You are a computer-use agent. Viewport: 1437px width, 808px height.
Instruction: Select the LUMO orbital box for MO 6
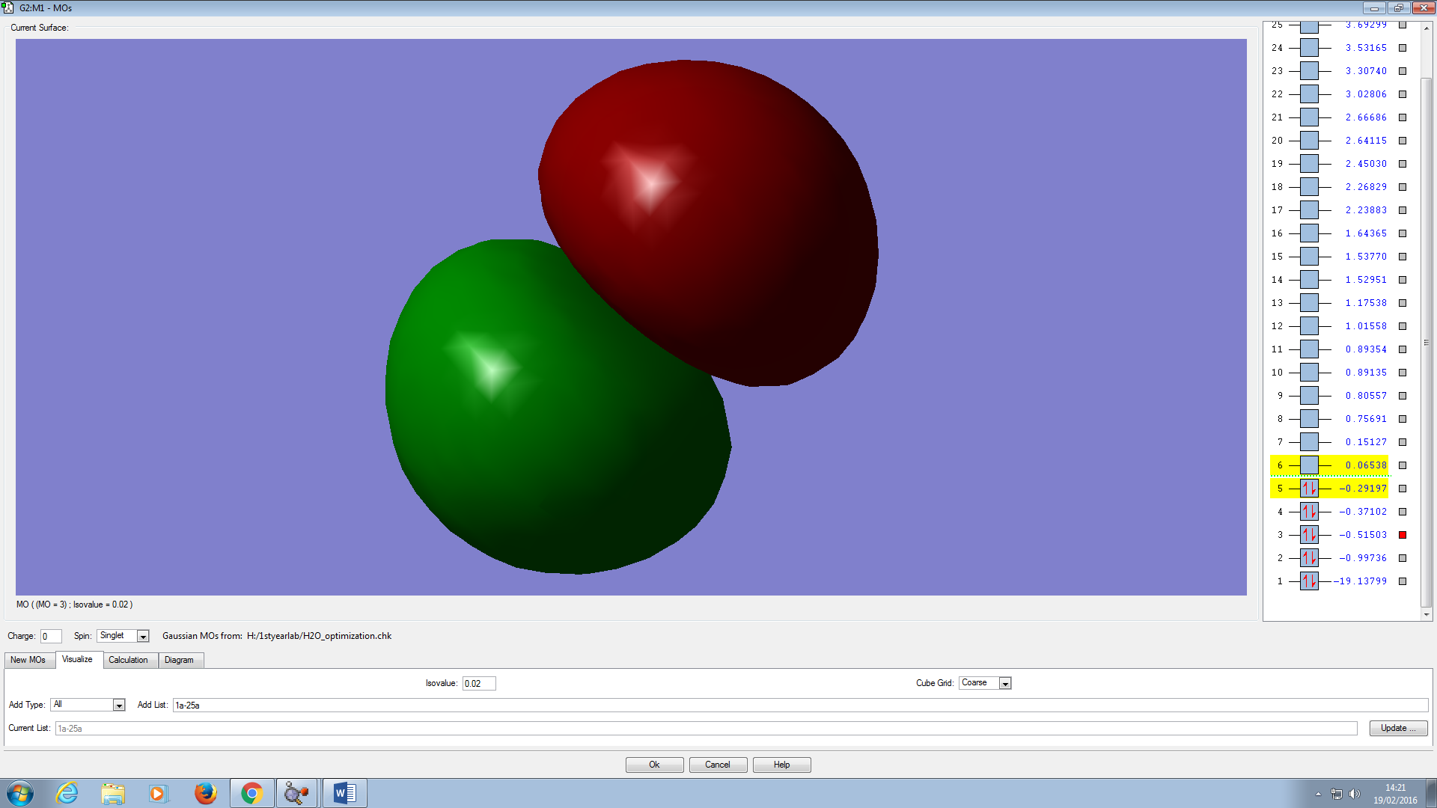pyautogui.click(x=1309, y=465)
